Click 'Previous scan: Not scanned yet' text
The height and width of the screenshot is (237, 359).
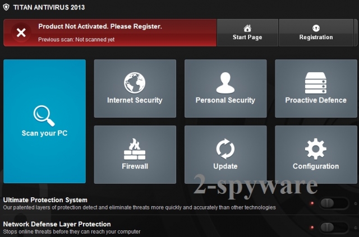[76, 40]
